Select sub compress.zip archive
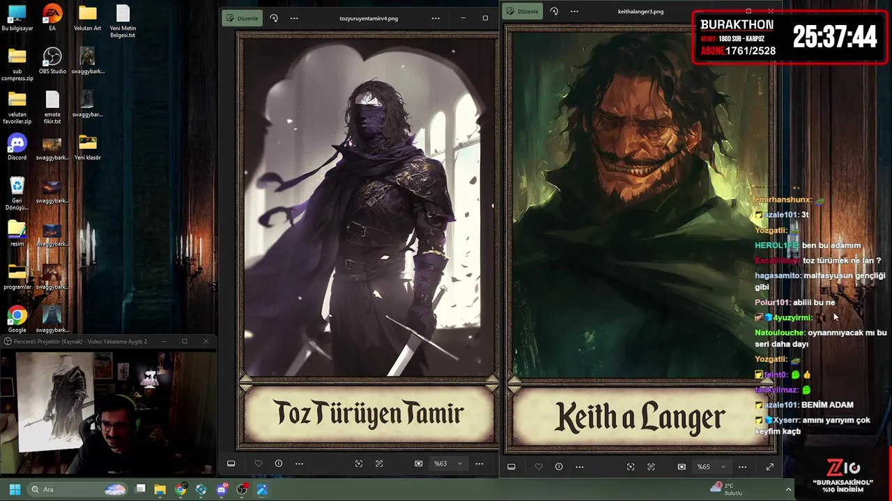 (x=17, y=65)
